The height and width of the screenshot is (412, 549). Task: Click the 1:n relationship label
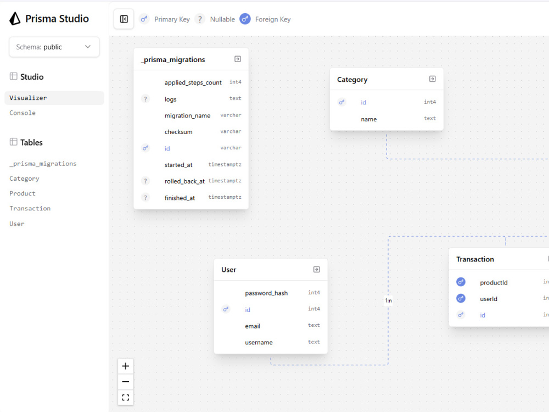388,300
